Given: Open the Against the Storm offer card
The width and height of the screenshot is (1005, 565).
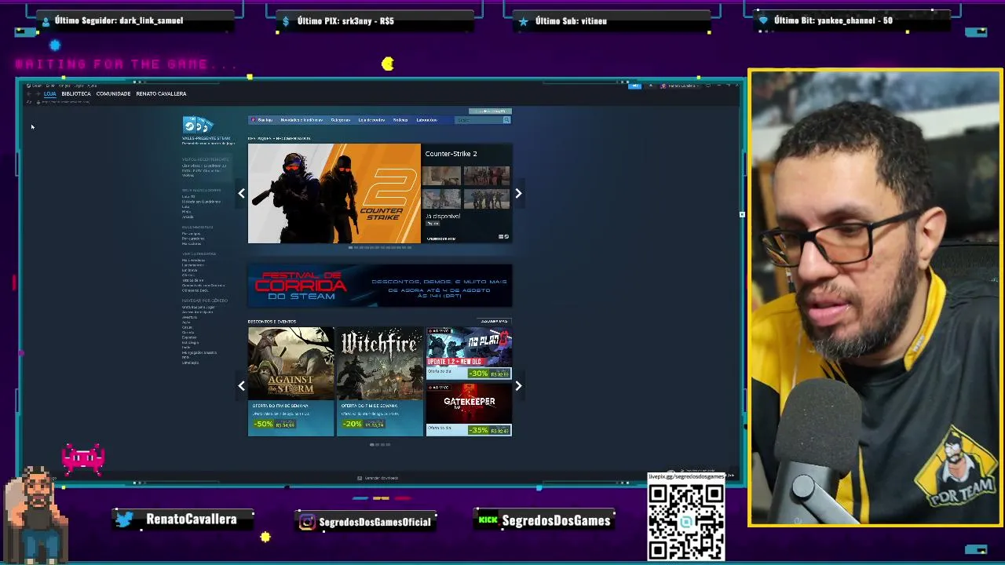Looking at the screenshot, I should tap(291, 381).
